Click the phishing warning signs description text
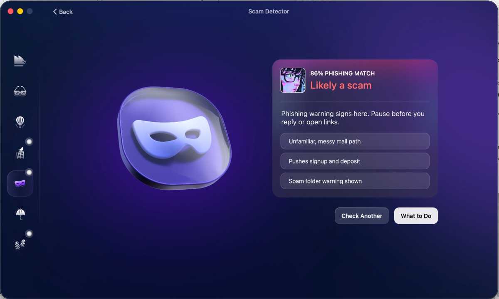The height and width of the screenshot is (299, 499). point(353,118)
